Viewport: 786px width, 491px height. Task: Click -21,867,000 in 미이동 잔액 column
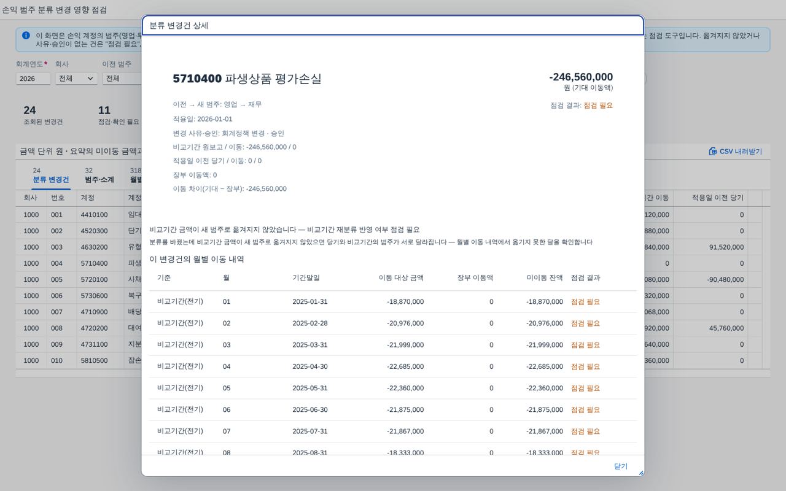[x=545, y=431]
